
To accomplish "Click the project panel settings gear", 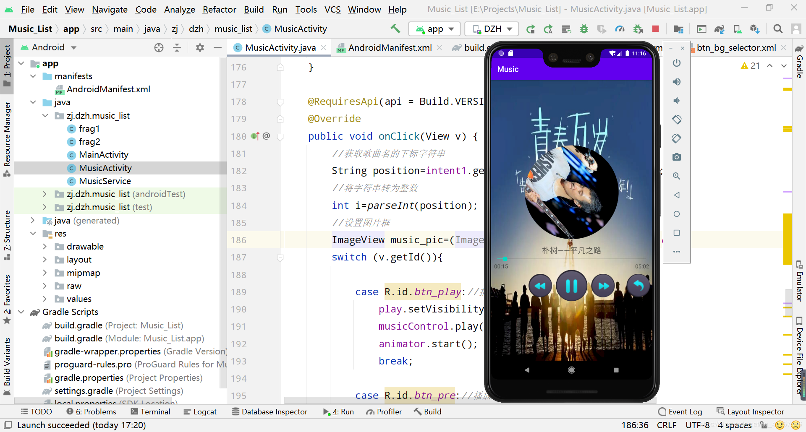I will [x=200, y=47].
